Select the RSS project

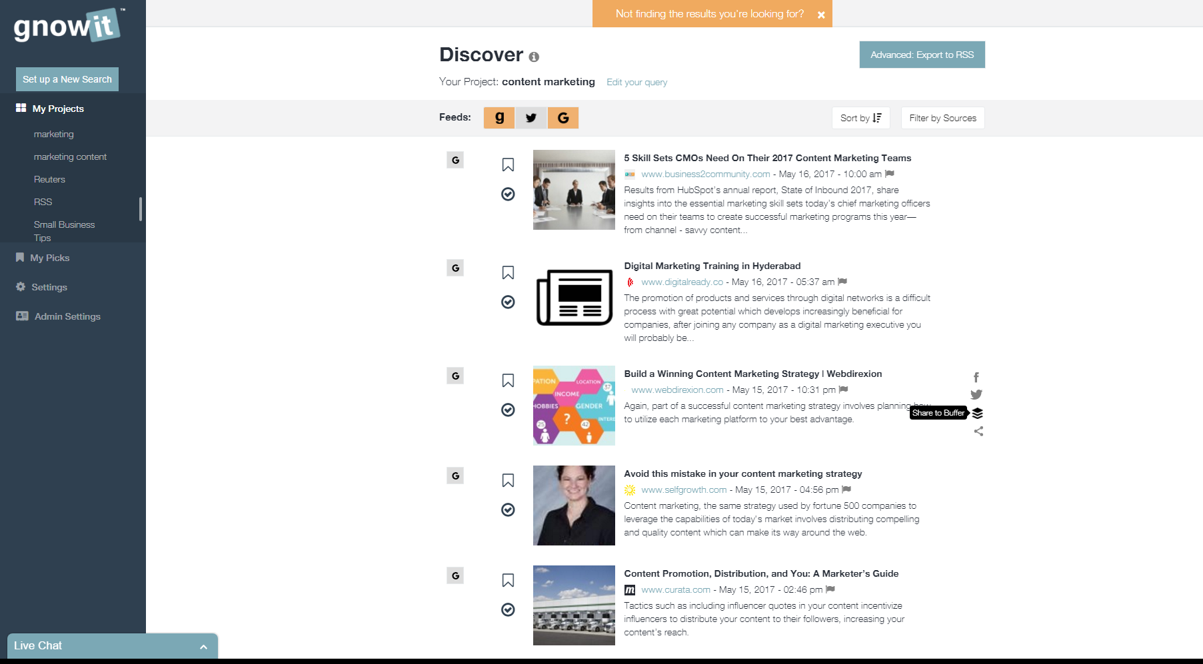click(43, 202)
